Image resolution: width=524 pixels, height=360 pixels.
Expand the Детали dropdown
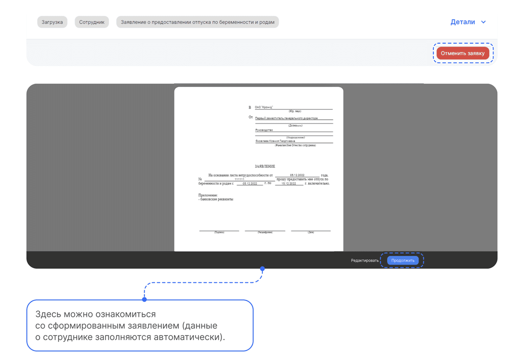point(463,22)
